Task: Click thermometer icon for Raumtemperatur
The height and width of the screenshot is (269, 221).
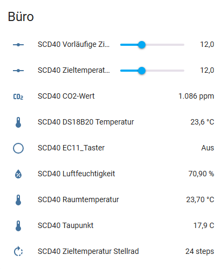Action: pyautogui.click(x=18, y=200)
